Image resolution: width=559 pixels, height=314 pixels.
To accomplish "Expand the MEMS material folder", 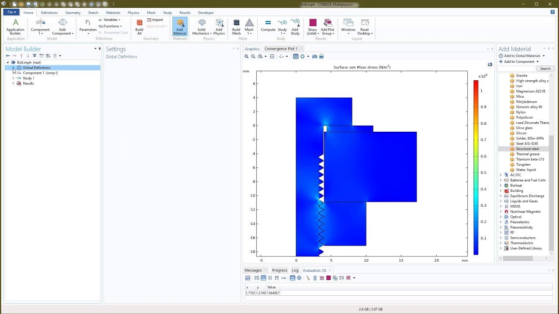I will coord(500,206).
